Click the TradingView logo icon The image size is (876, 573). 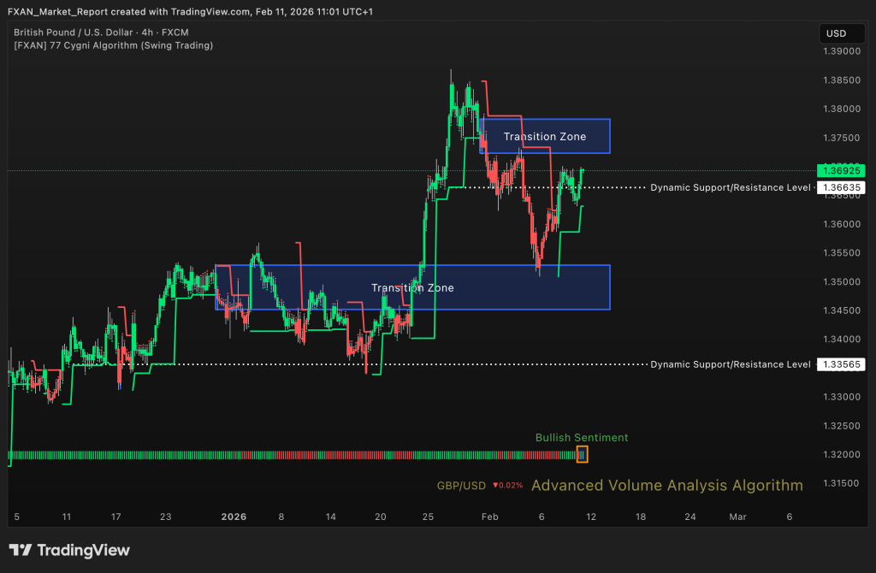pyautogui.click(x=21, y=551)
